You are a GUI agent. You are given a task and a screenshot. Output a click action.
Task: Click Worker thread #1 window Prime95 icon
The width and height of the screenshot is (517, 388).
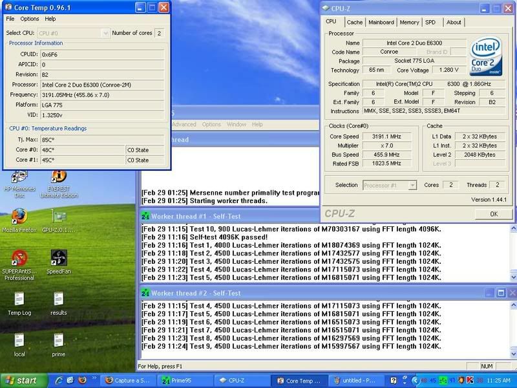[x=145, y=217]
